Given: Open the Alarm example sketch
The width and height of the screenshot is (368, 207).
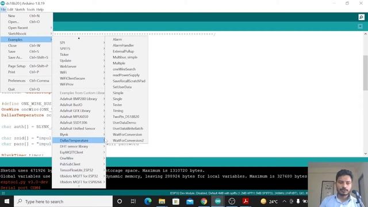Looking at the screenshot, I should (x=126, y=40).
